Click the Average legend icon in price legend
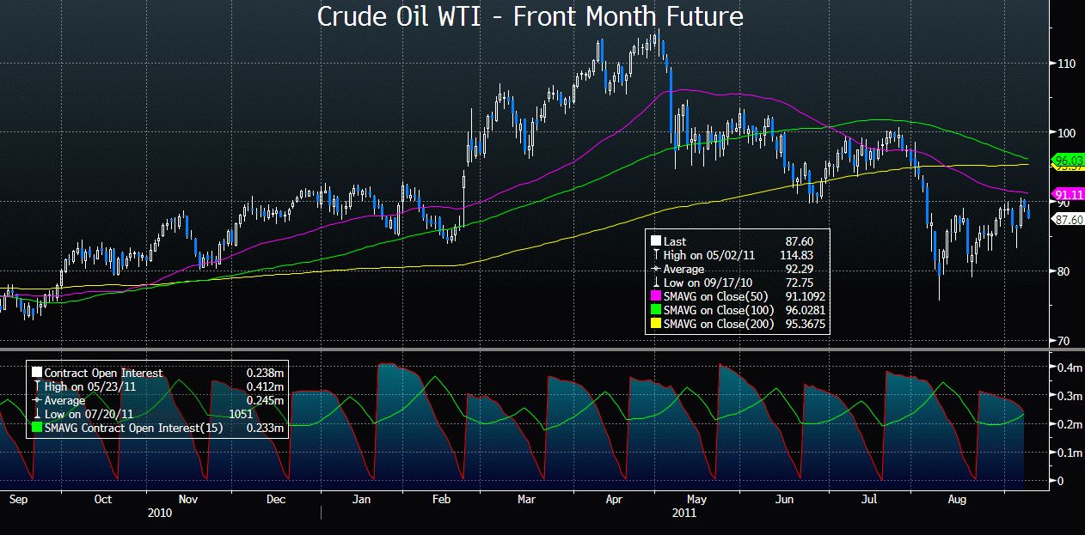Screen dimensions: 1085x535 click(x=656, y=269)
